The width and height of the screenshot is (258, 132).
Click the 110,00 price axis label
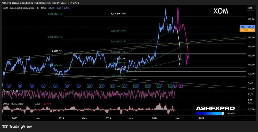pos(252,65)
